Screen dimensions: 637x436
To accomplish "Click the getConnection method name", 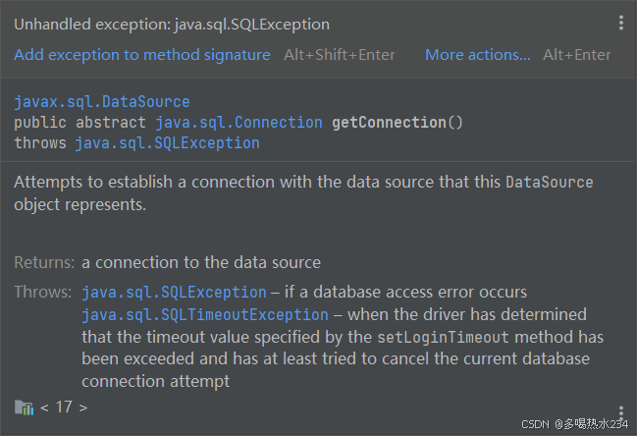I will (387, 123).
